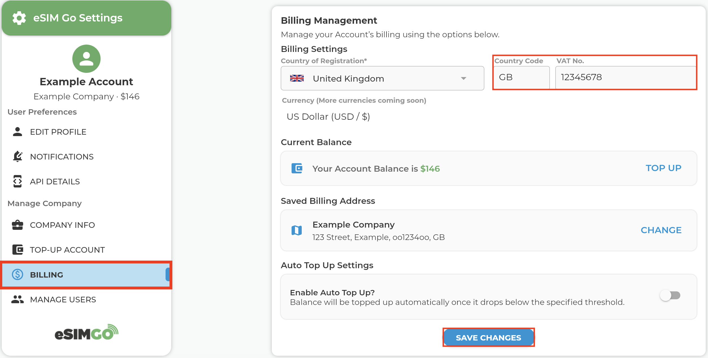Open the EDIT PROFILE menu item
The height and width of the screenshot is (358, 708).
pyautogui.click(x=86, y=132)
